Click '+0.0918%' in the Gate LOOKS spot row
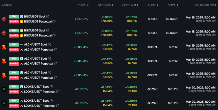The image size is (218, 110). [81, 89]
